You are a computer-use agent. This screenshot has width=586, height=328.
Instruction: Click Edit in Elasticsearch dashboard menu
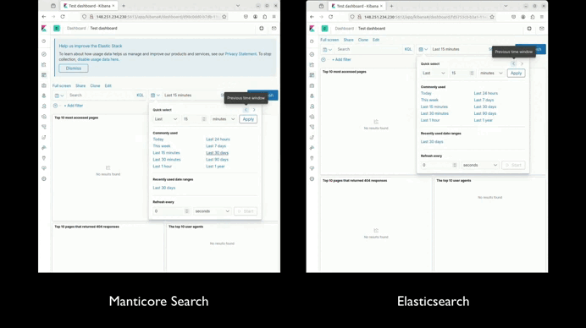pyautogui.click(x=376, y=40)
